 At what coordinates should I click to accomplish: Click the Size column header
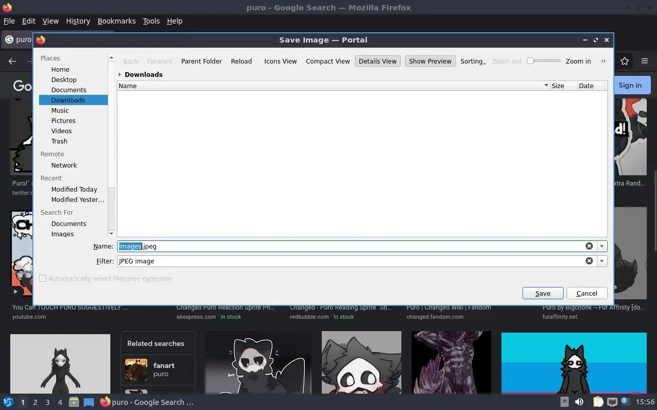pos(564,86)
